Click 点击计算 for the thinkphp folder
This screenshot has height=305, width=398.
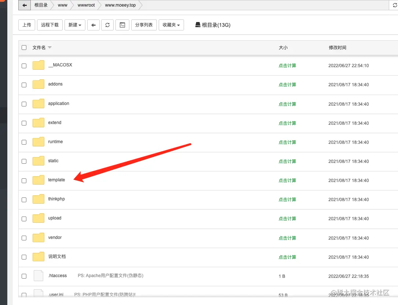(287, 200)
